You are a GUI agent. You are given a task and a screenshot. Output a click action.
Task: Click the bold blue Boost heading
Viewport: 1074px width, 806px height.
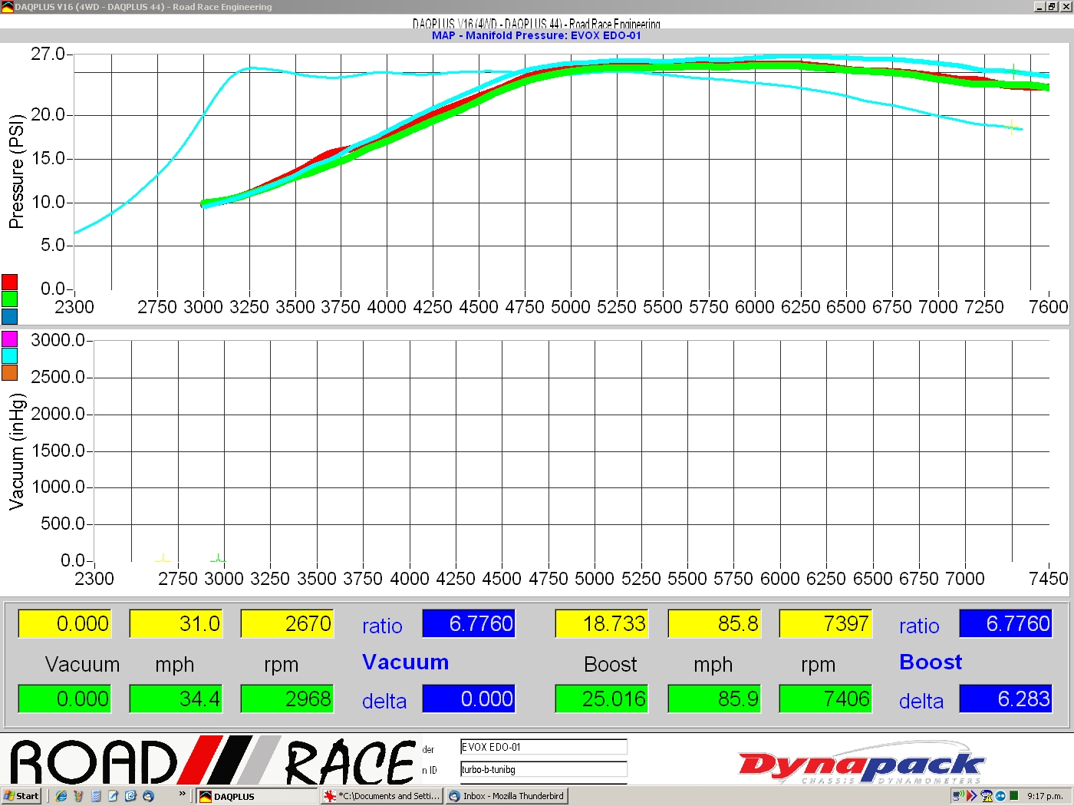pos(931,662)
